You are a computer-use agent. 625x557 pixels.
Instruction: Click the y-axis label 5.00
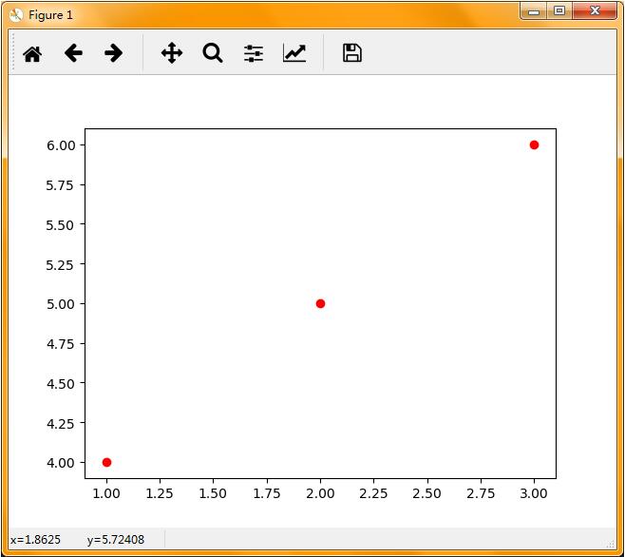(61, 304)
